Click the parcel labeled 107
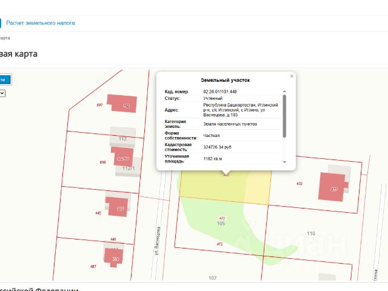 coord(213,278)
